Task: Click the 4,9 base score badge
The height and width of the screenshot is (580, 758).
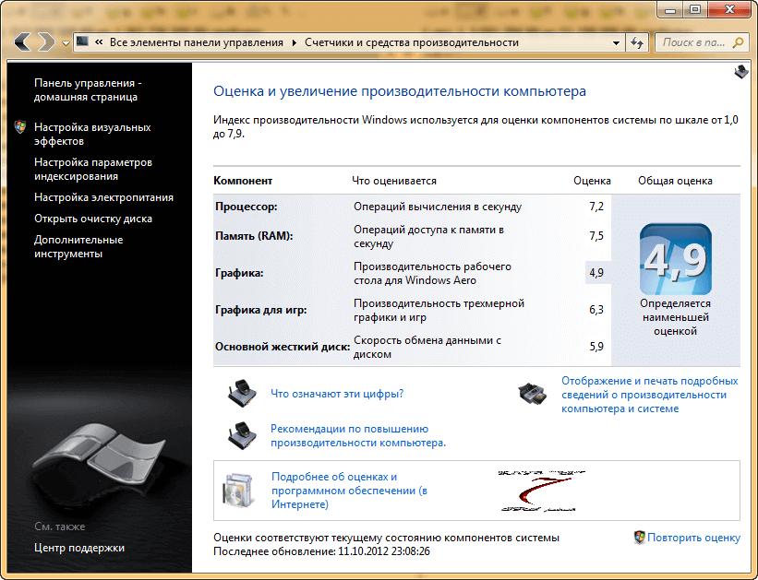Action: [x=675, y=259]
